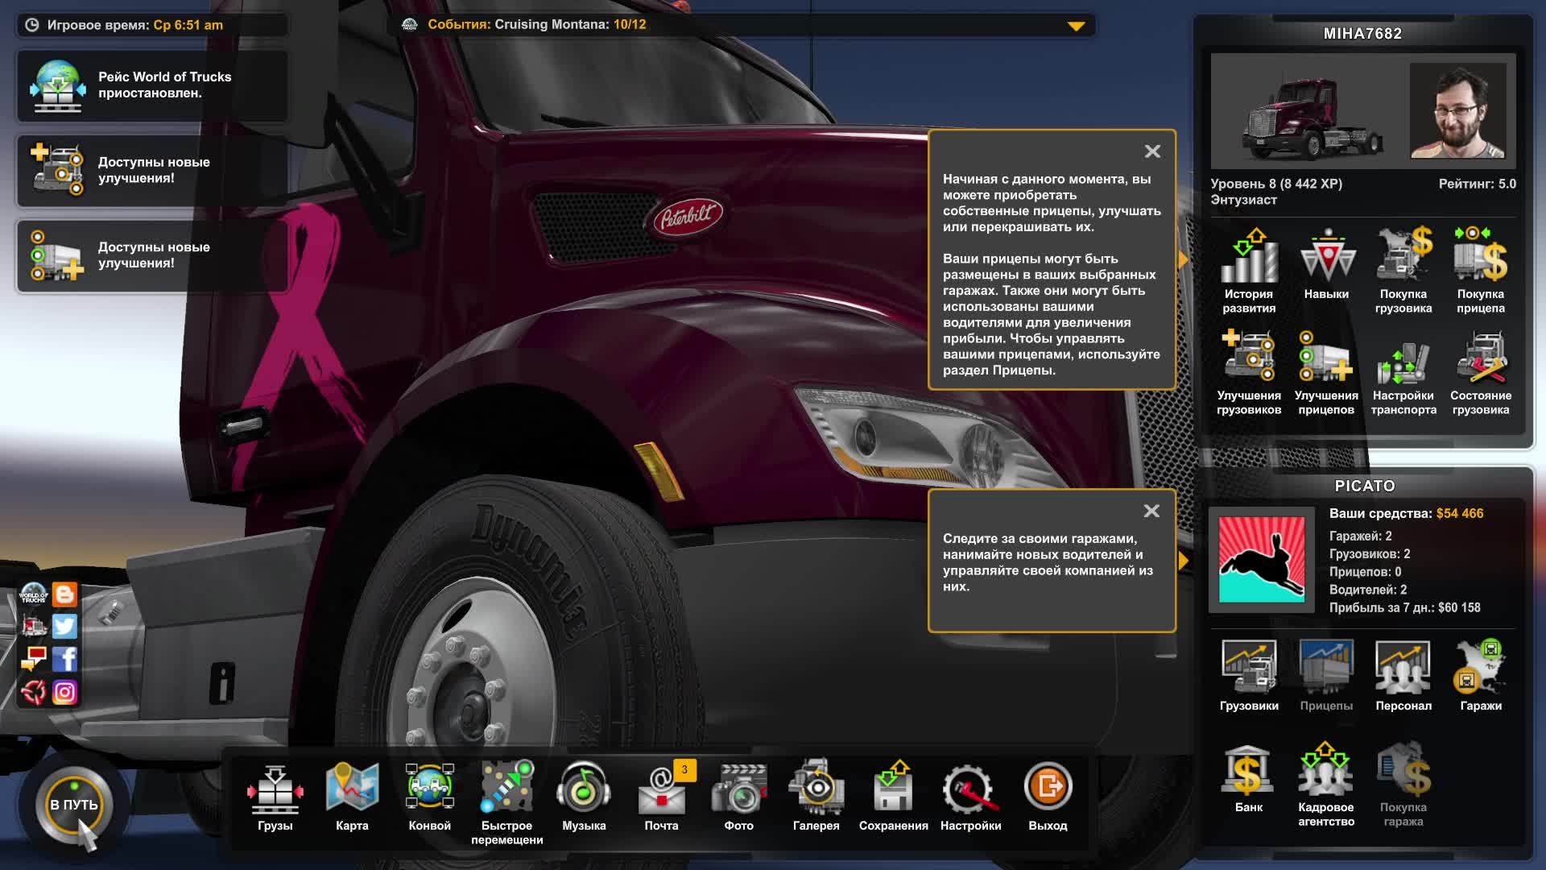Open the Музыка radio icon
This screenshot has height=870, width=1546.
(584, 789)
